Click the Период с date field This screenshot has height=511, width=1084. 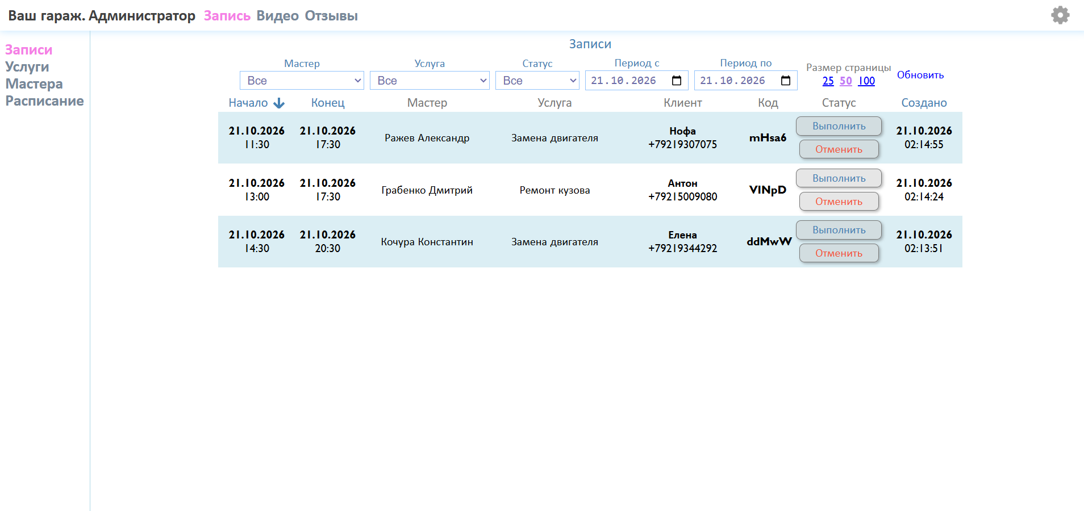pos(636,81)
